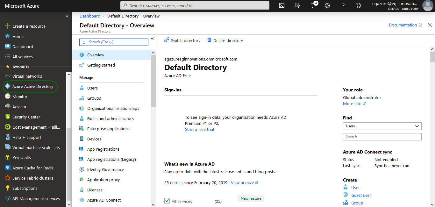Open portal settings gear
Viewport: 435px width, 207px height.
[x=328, y=5]
